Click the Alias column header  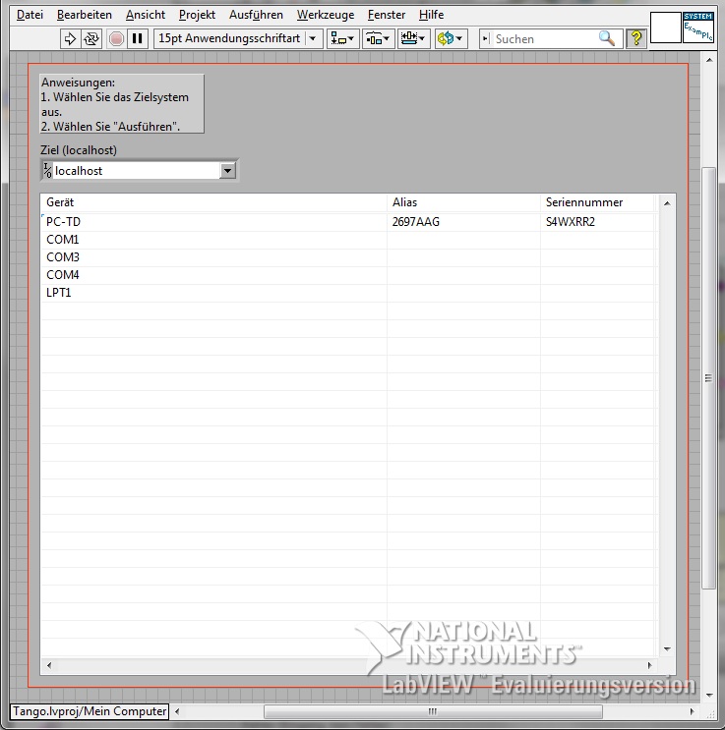point(463,202)
